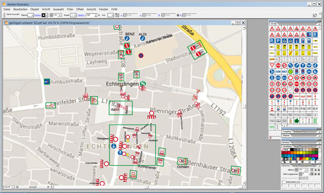
Task: Switch to the Grafikstile tab
Action: pyautogui.click(x=298, y=132)
